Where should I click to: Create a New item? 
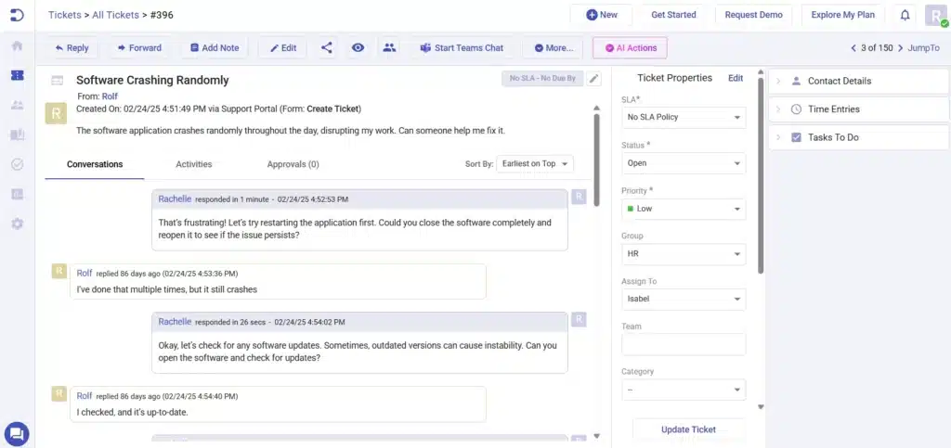(x=601, y=15)
